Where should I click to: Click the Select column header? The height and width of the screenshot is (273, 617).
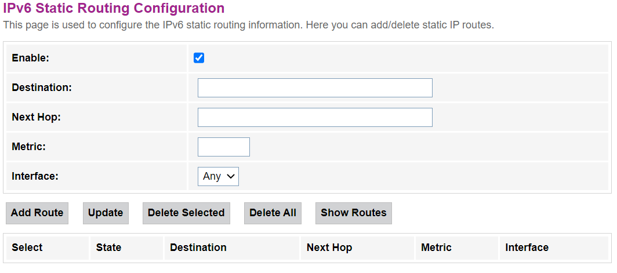[x=27, y=247]
